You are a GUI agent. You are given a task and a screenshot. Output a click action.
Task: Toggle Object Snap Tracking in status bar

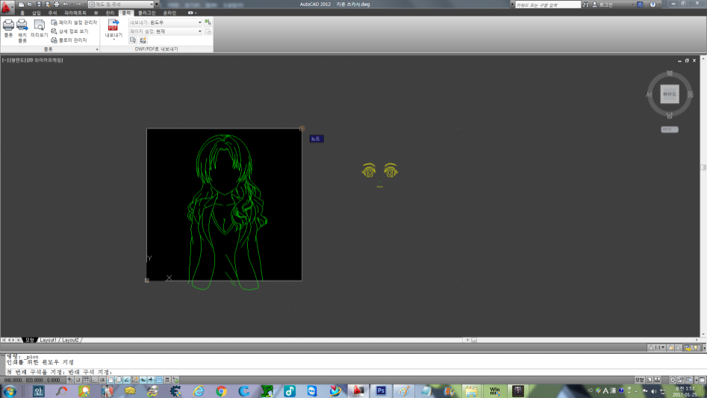click(x=127, y=380)
